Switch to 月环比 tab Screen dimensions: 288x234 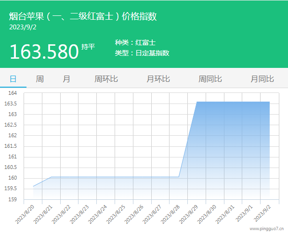coord(158,79)
